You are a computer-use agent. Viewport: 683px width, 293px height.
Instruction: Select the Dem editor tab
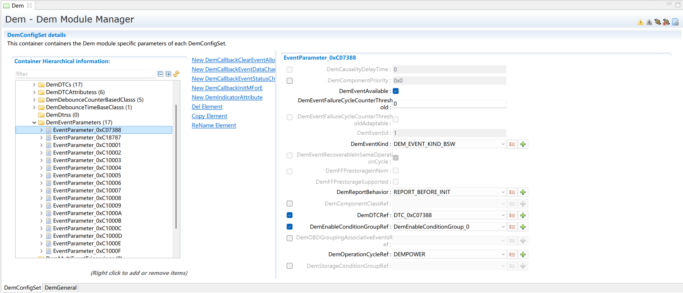tap(17, 5)
